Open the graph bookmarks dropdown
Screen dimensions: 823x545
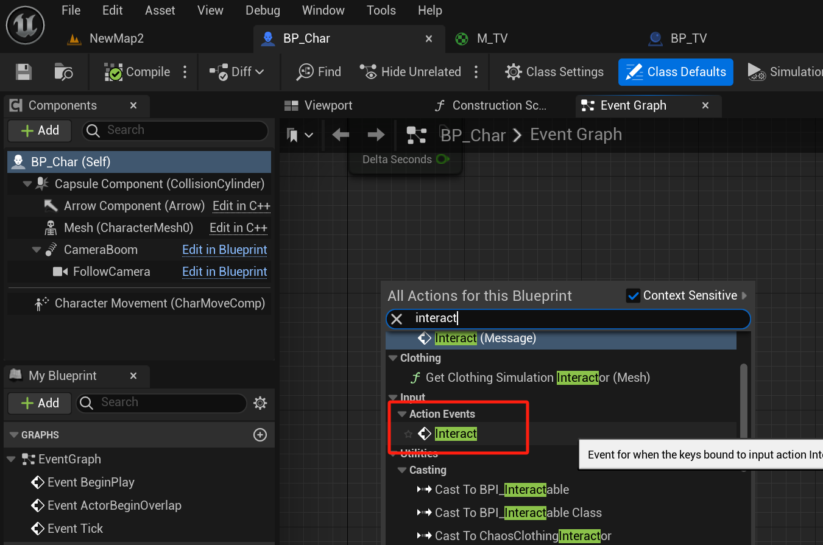pos(300,135)
